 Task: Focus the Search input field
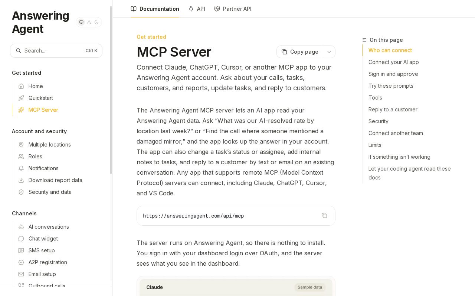pos(56,51)
